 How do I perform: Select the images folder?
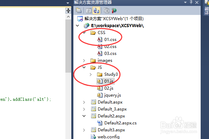tap(105, 60)
